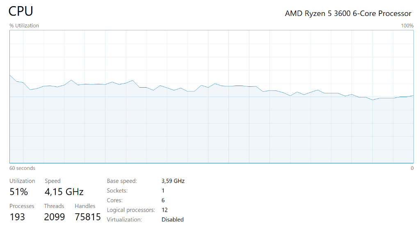Click the 100% graph scale label

pos(407,26)
